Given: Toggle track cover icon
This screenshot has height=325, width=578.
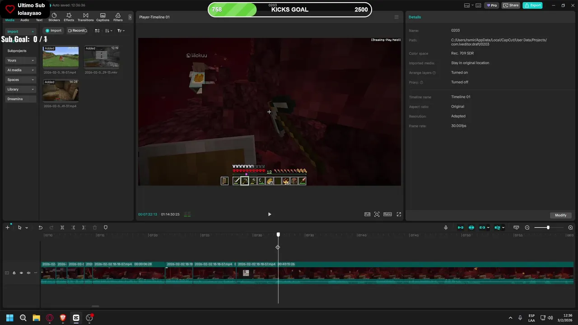Looking at the screenshot, I should pyautogui.click(x=7, y=273).
